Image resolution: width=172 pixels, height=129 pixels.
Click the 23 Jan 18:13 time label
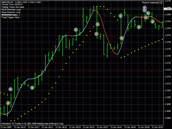click(20, 127)
